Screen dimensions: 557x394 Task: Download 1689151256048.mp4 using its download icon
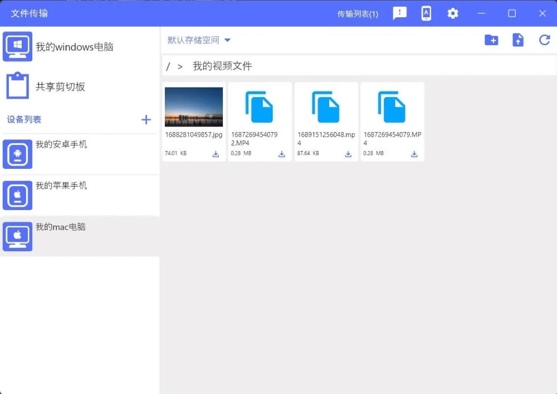348,154
